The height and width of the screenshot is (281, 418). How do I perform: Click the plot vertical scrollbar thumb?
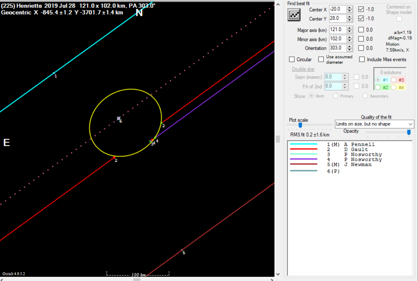pos(277,139)
